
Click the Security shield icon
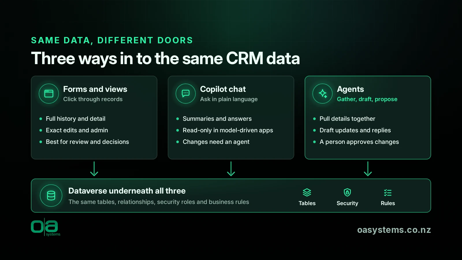coord(347,192)
